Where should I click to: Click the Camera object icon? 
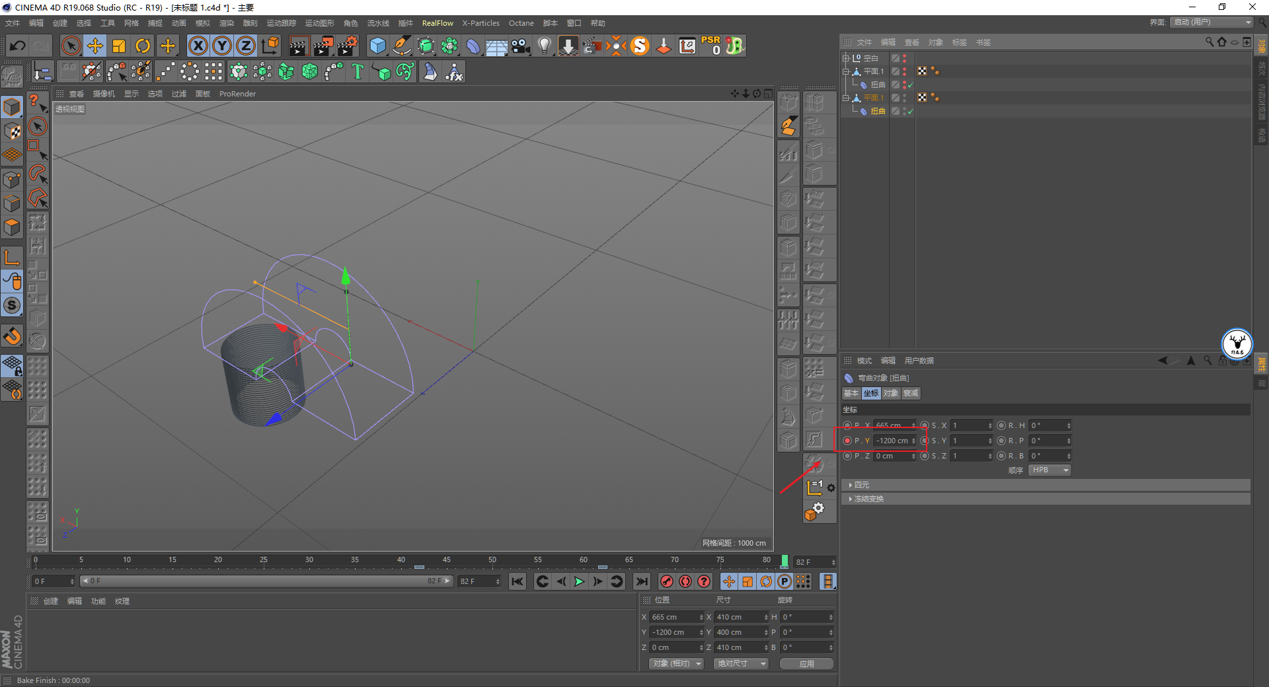[x=521, y=46]
